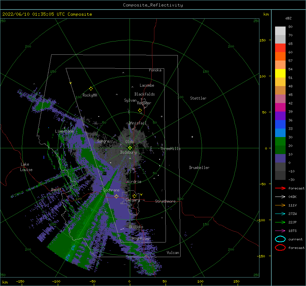Click the Drumheller city label
The width and height of the screenshot is (306, 286).
pos(199,168)
